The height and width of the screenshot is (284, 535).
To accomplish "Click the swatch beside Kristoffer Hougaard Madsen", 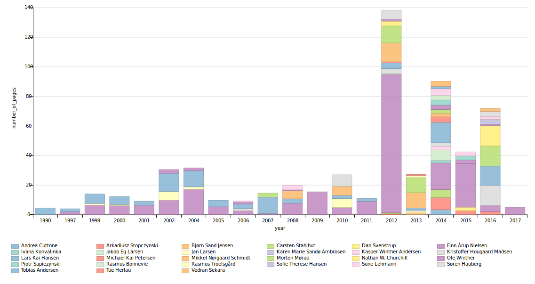I will point(441,252).
